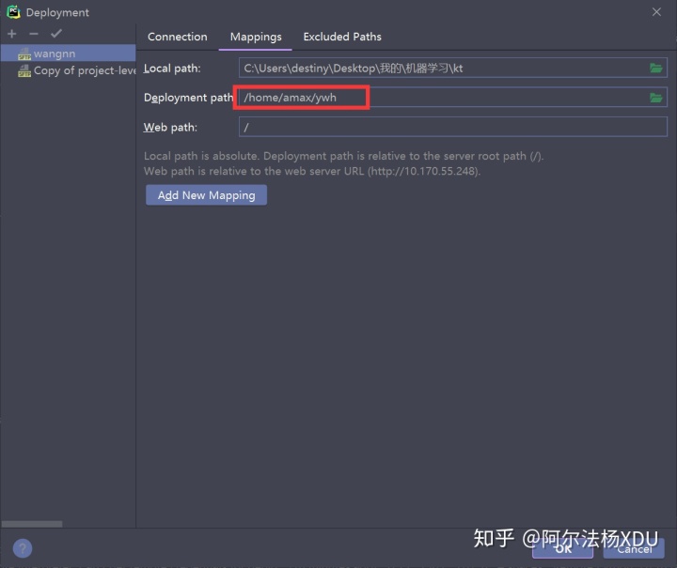Close the Deployment dialog window
The width and height of the screenshot is (677, 568).
656,12
